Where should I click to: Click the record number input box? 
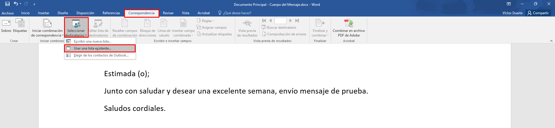point(280,21)
